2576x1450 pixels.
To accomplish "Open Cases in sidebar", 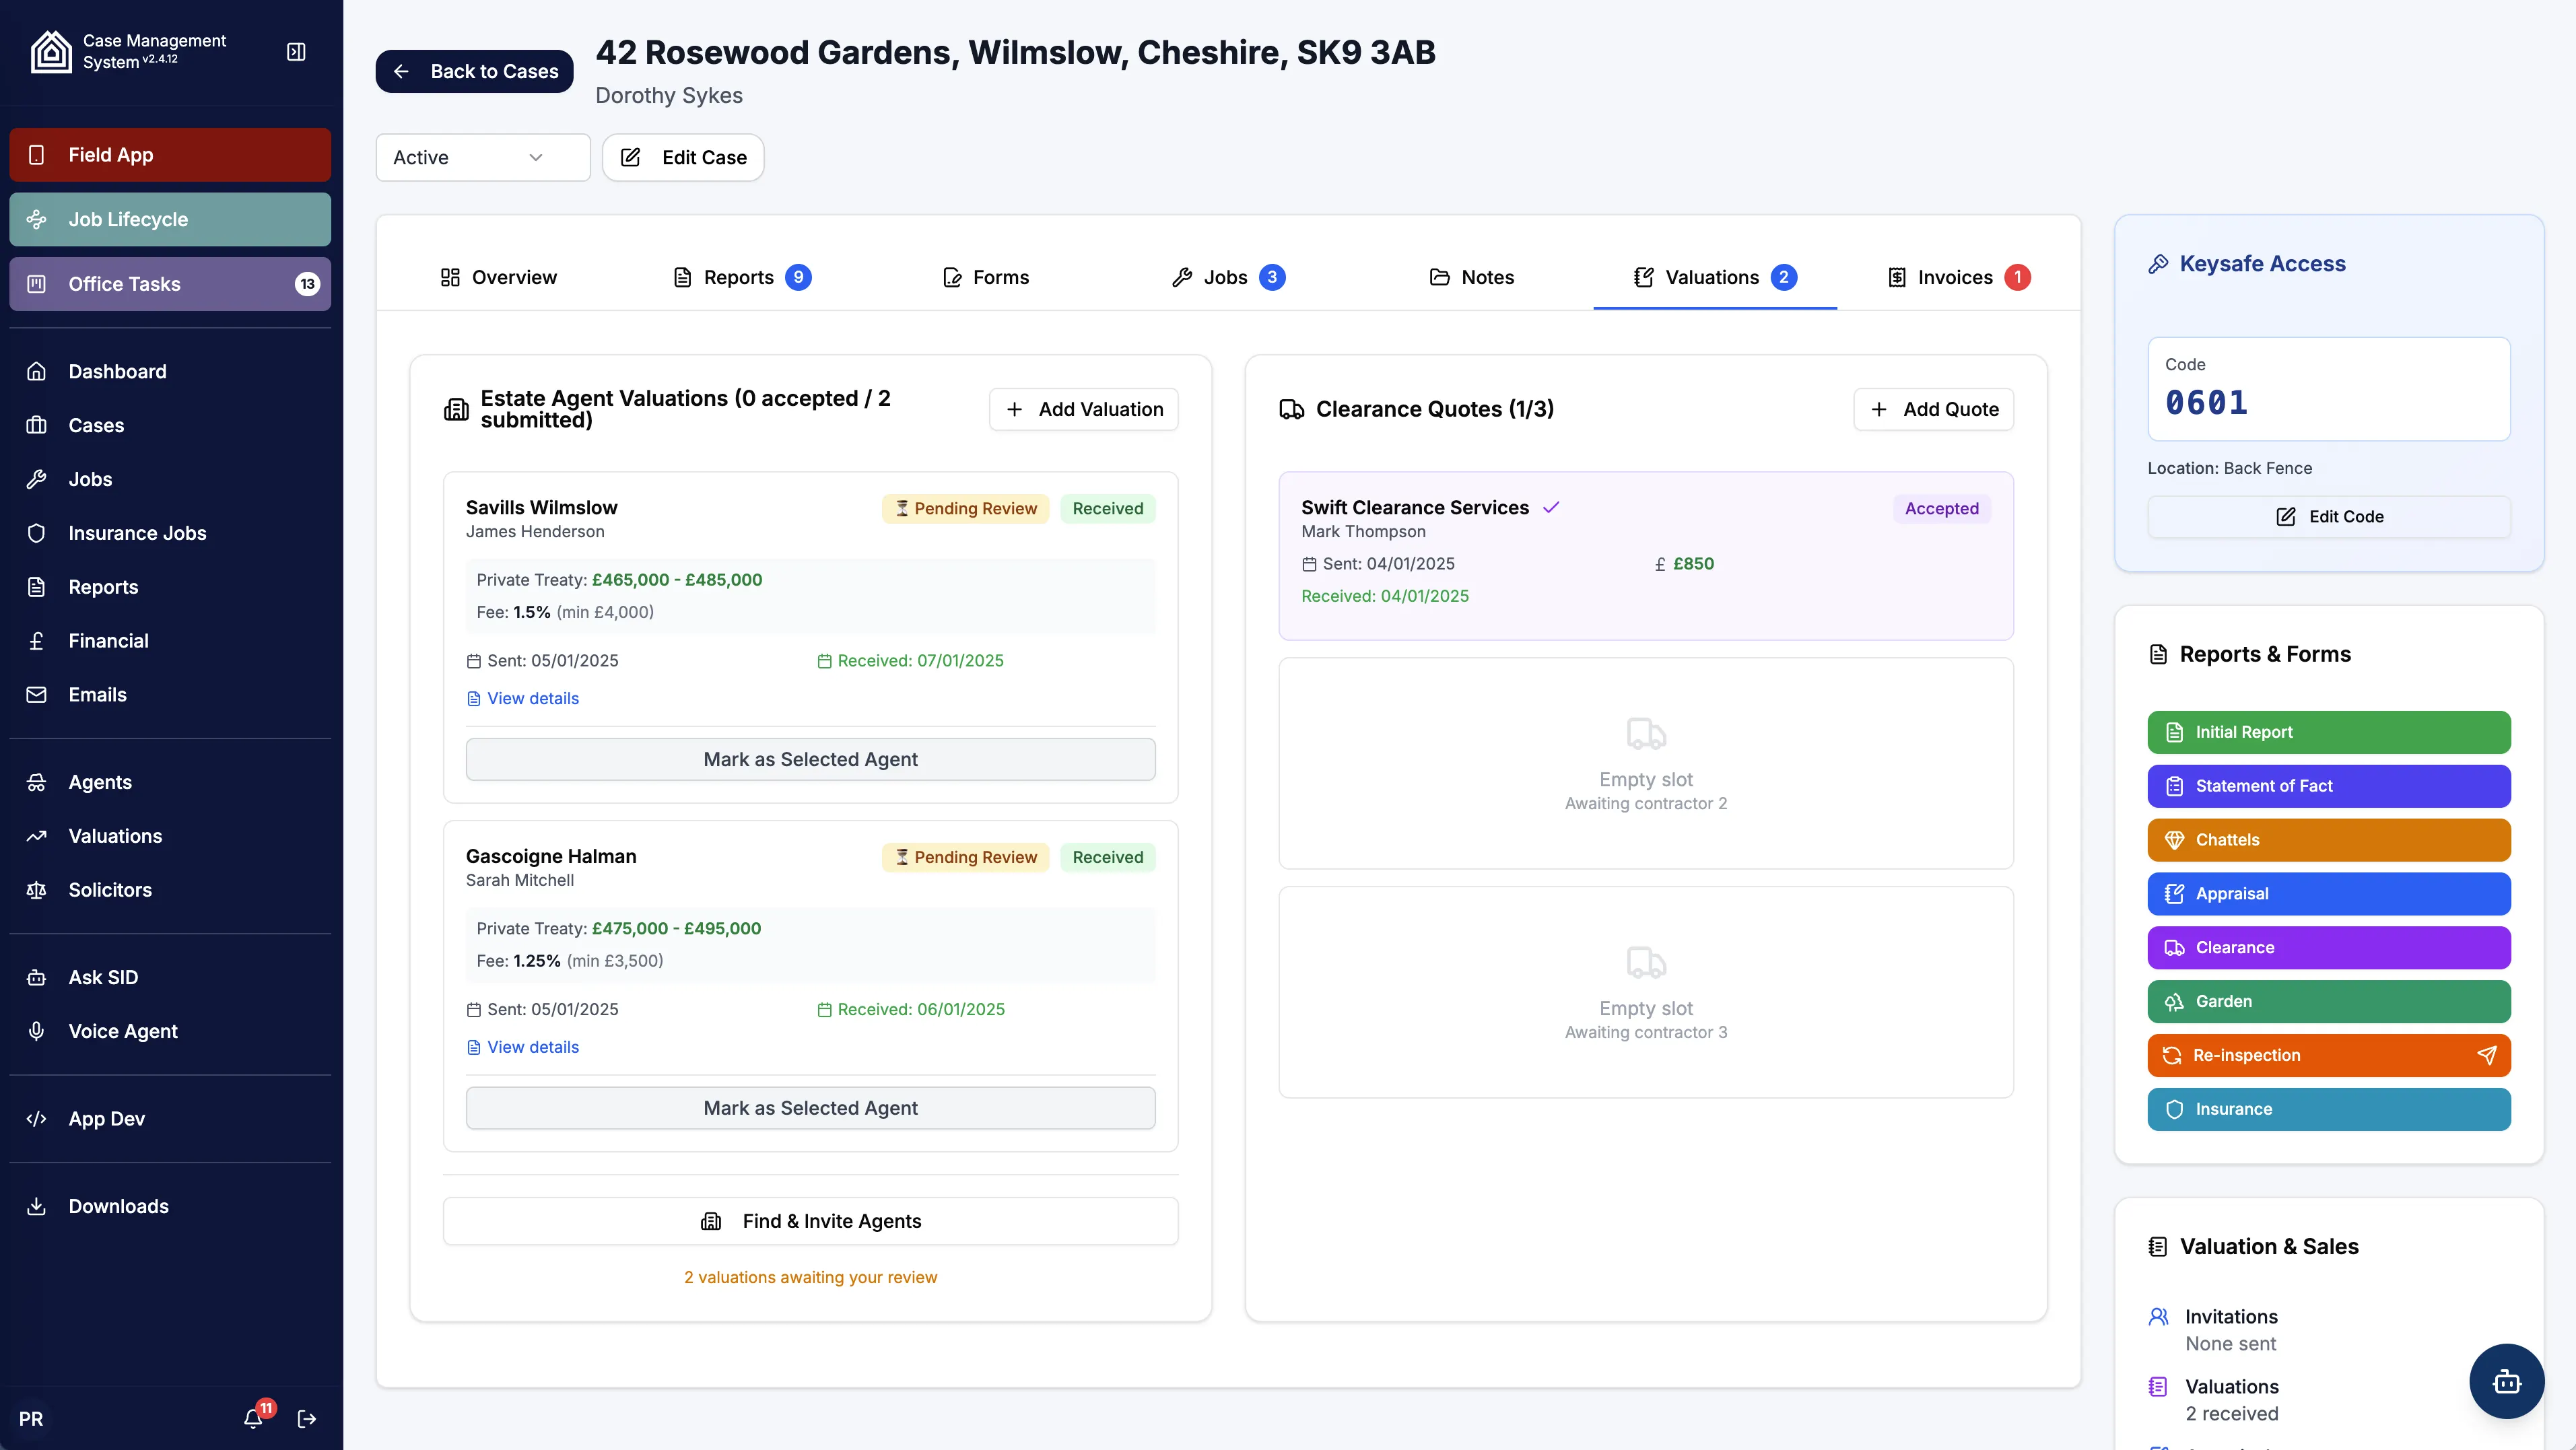I will (170, 425).
